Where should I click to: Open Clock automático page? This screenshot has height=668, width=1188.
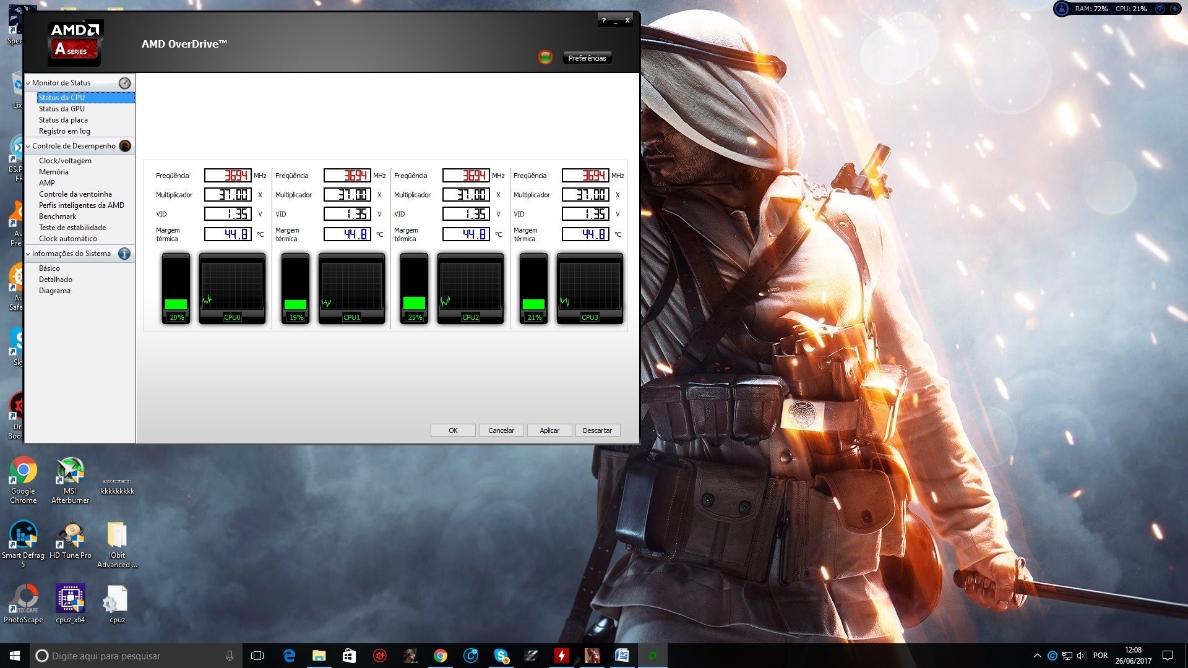68,239
